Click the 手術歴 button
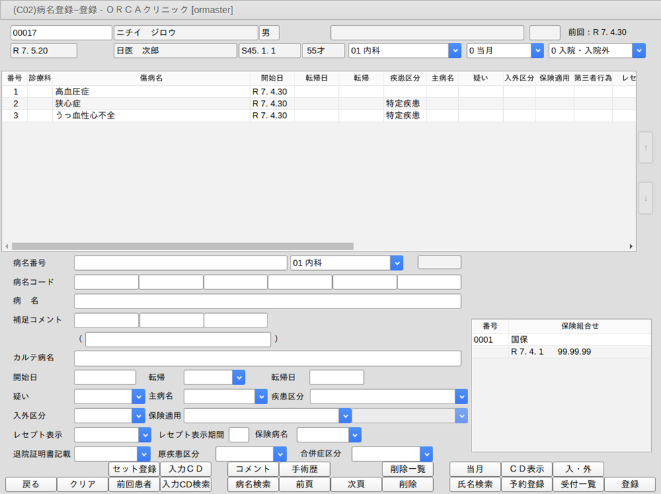This screenshot has height=494, width=661. coord(304,469)
